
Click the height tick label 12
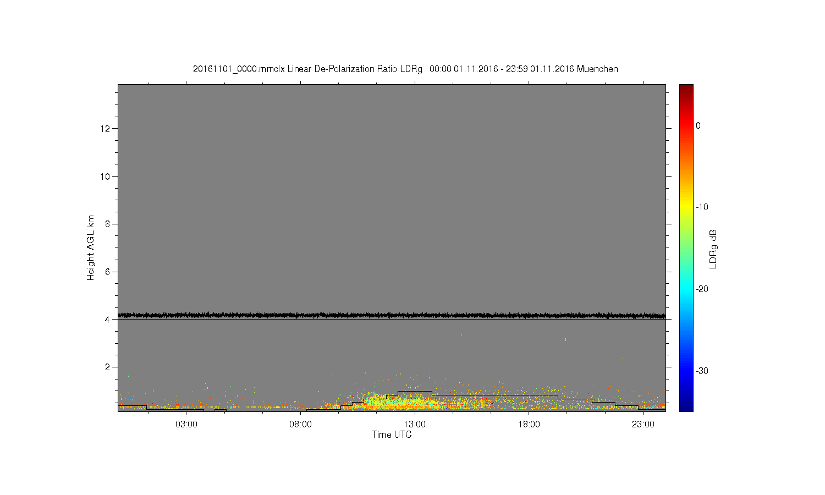point(106,129)
